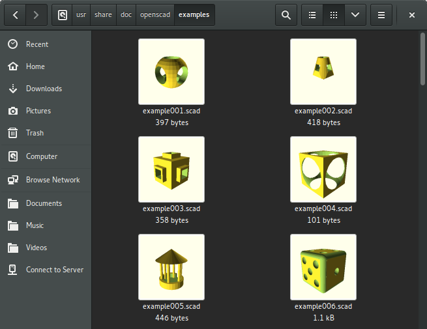Open Videos in sidebar

click(46, 248)
